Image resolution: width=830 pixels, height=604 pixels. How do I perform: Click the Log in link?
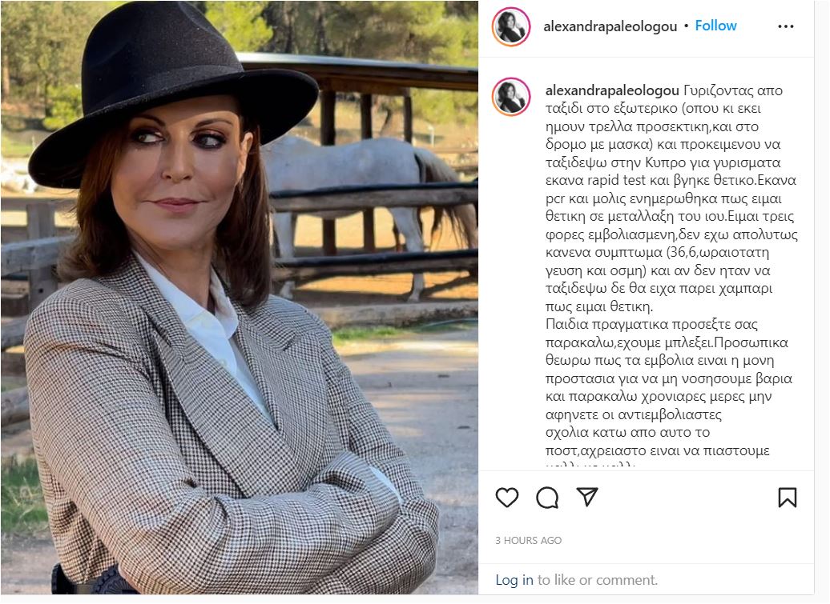point(514,580)
